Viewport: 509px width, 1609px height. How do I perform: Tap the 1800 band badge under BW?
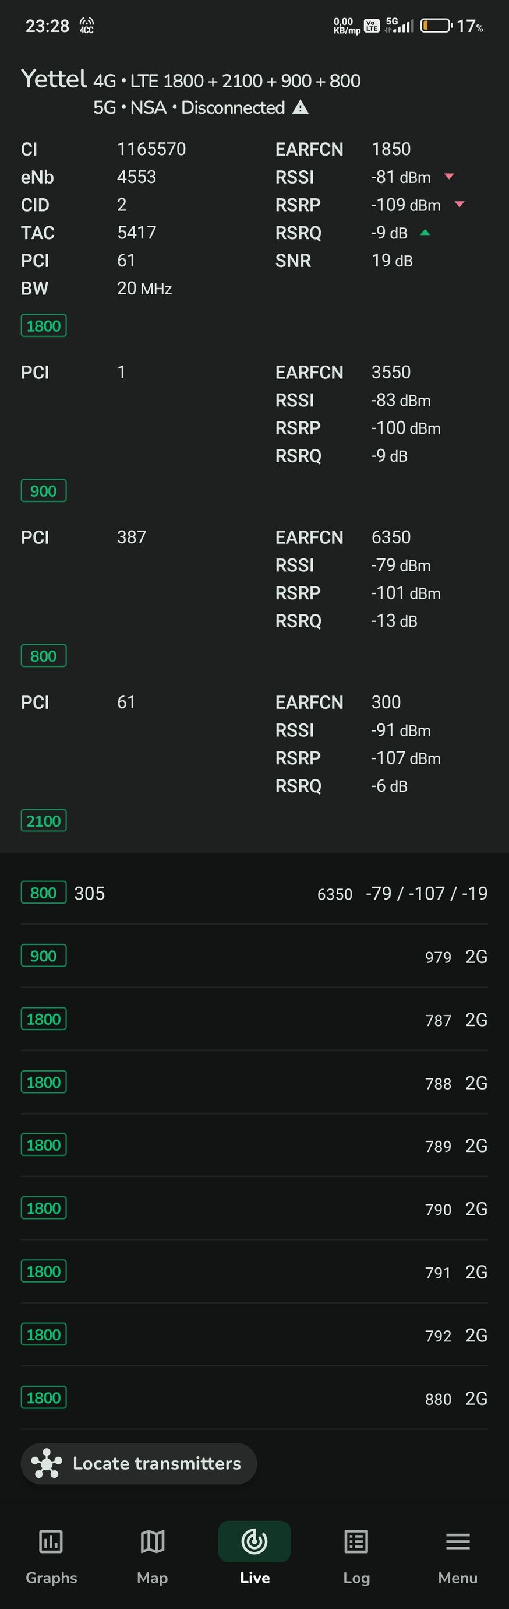(x=44, y=325)
